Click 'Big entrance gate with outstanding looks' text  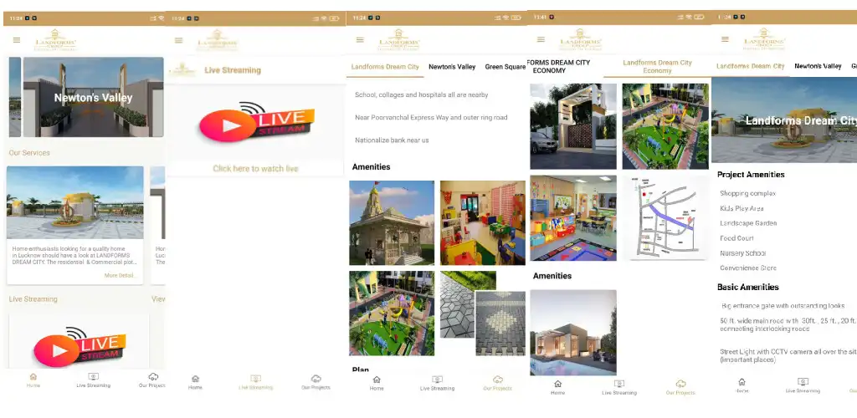[x=783, y=306]
